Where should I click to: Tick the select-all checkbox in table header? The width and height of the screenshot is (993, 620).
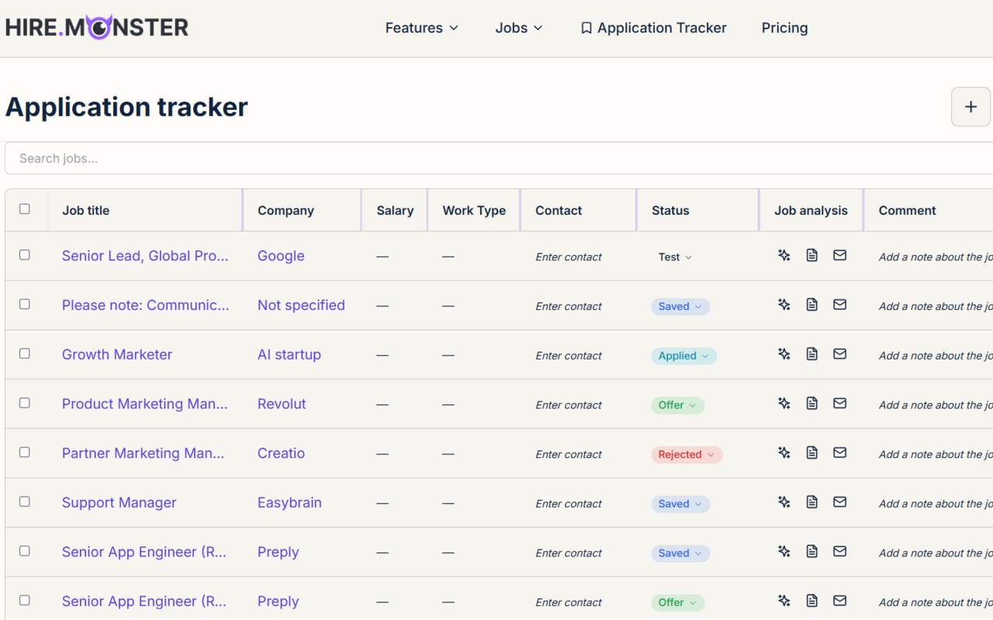coord(25,209)
